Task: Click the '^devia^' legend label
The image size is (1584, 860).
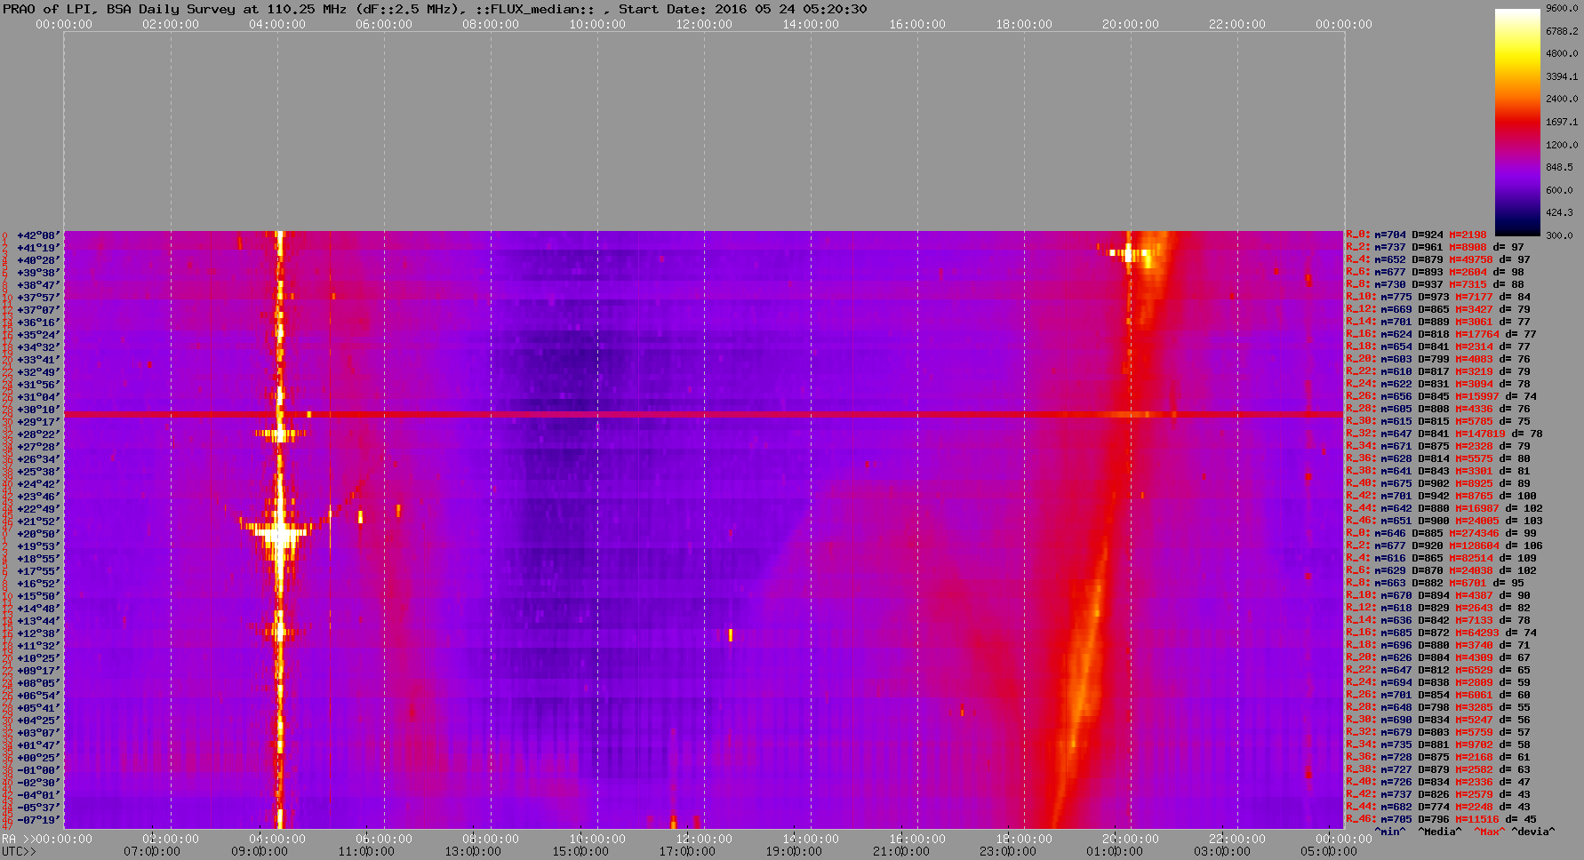Action: point(1534,832)
